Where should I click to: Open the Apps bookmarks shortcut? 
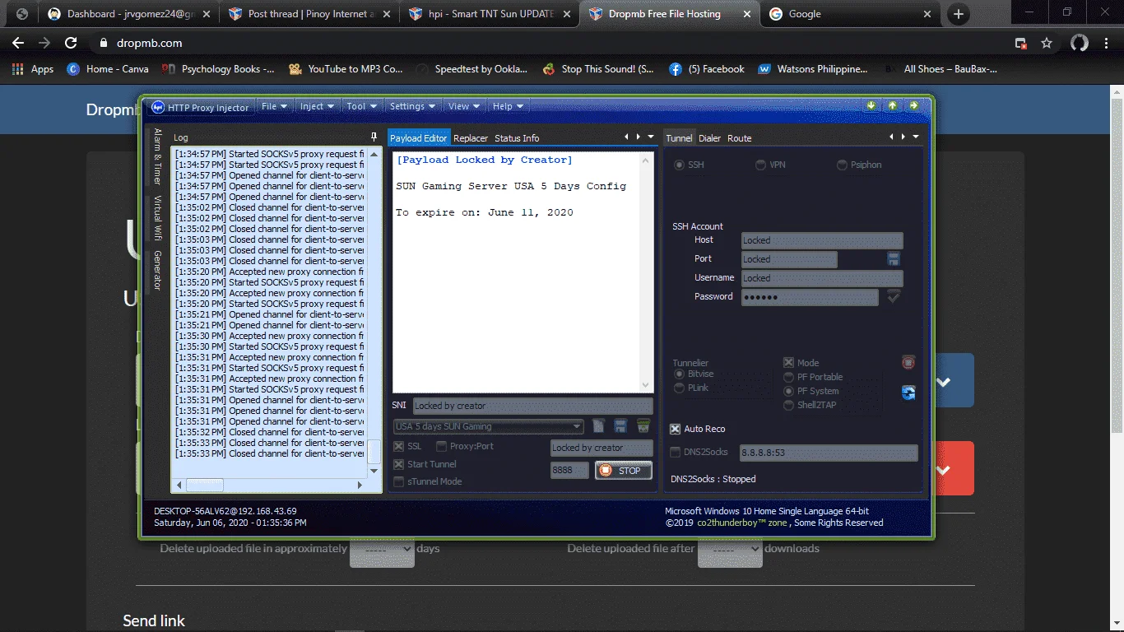coord(33,69)
